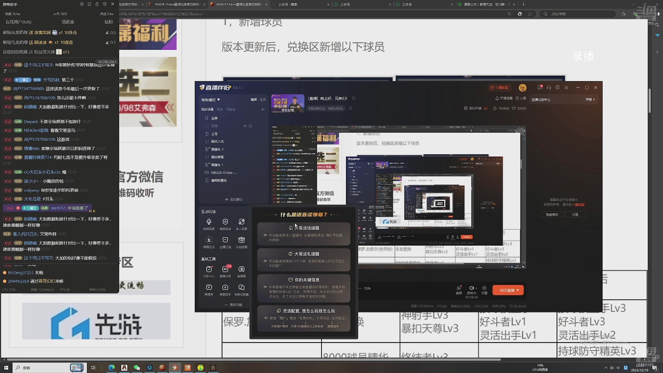Expand 常规模式 mode dropdown
The width and height of the screenshot is (663, 373).
click(x=210, y=100)
